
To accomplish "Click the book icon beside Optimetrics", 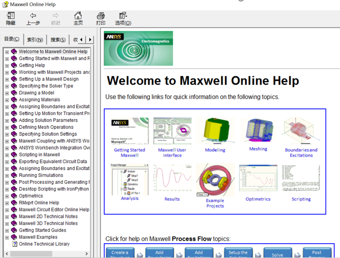I will (14, 196).
